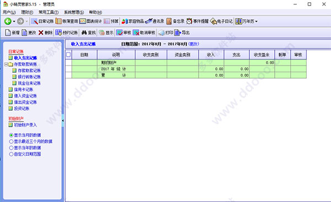This screenshot has width=331, height=202.
Task: Sort by the 日期 column header
Action: pos(84,54)
